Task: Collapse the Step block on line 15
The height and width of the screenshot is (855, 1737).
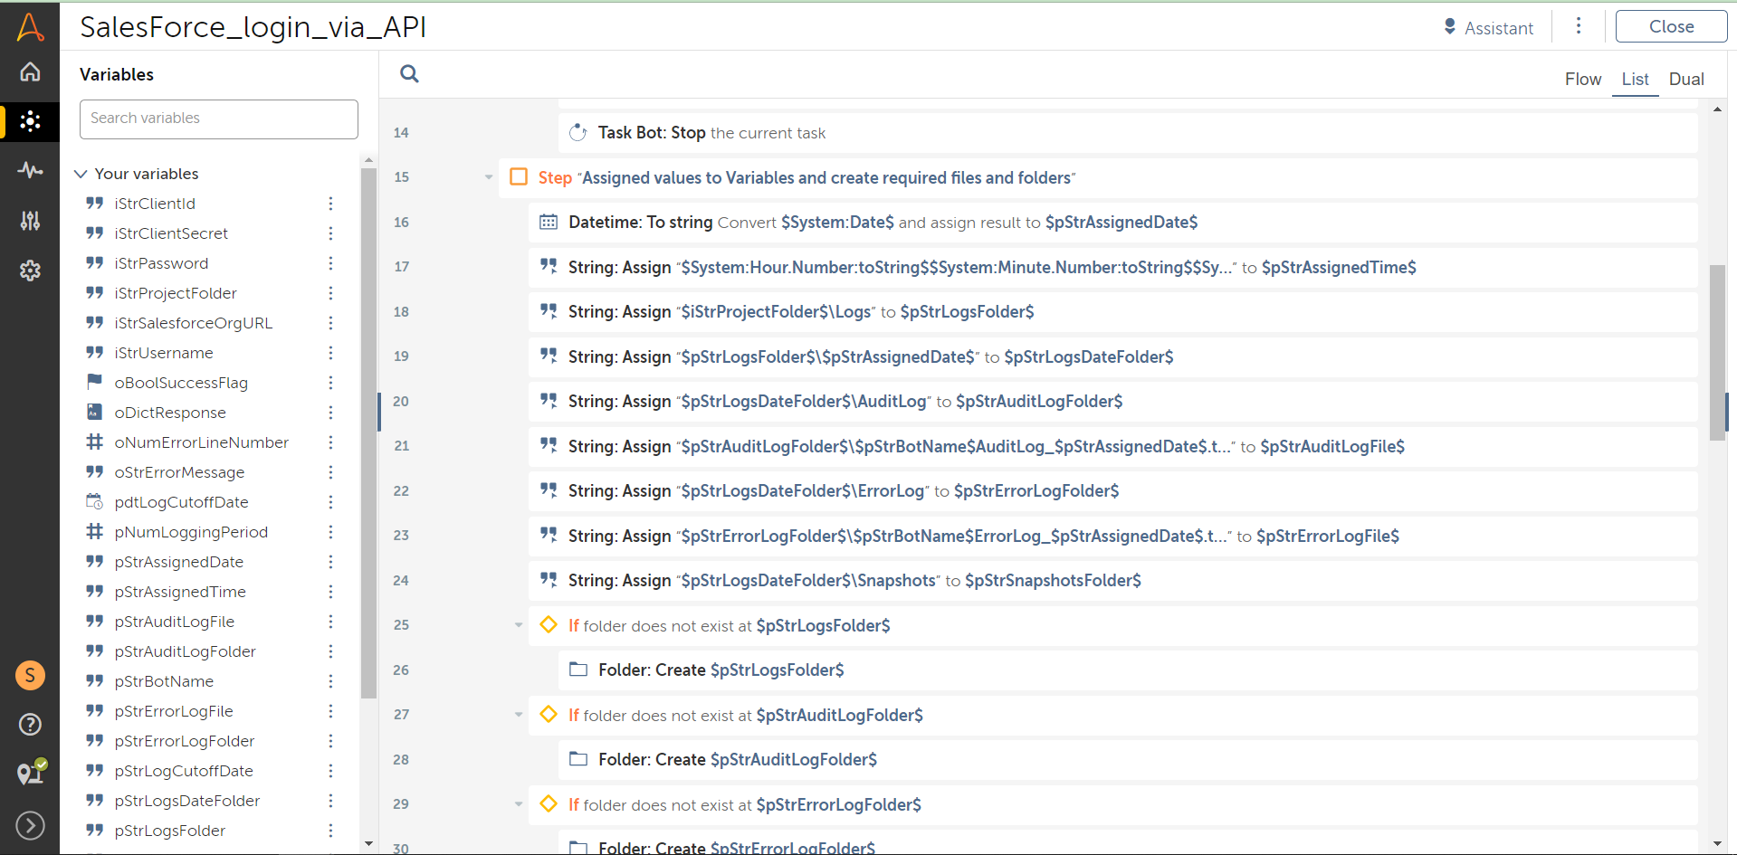Action: [x=489, y=177]
